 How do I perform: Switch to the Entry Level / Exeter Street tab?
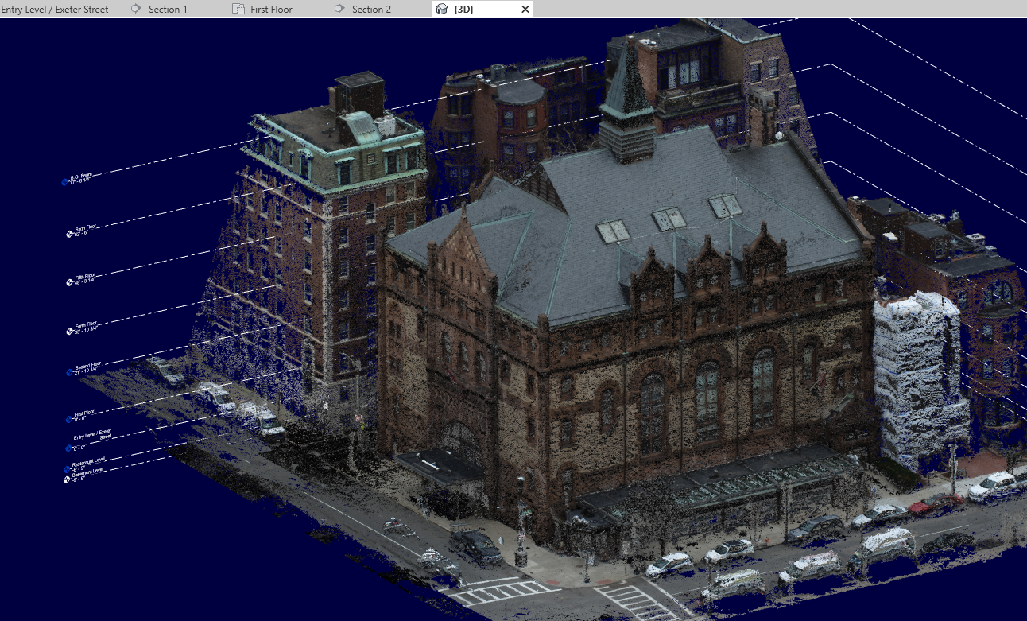(56, 9)
